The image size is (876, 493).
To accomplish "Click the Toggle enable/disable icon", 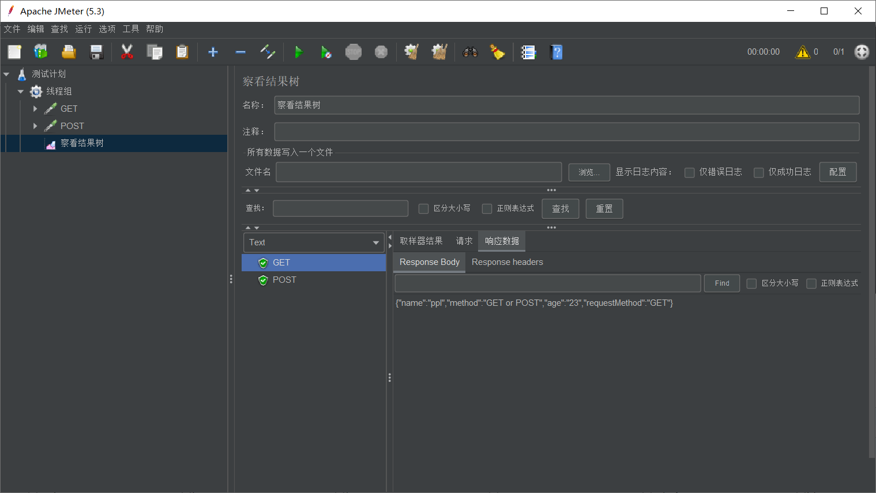I will tap(268, 52).
